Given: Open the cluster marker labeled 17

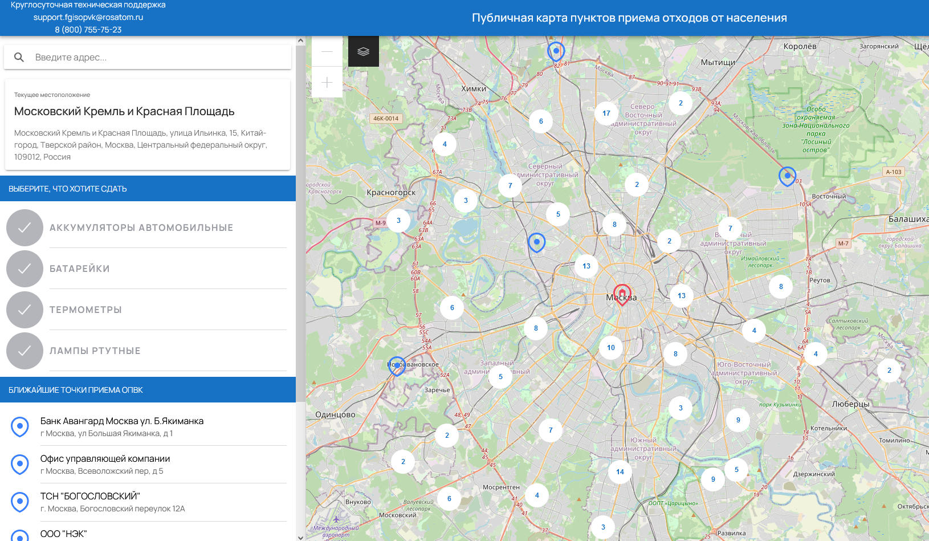Looking at the screenshot, I should coord(606,113).
